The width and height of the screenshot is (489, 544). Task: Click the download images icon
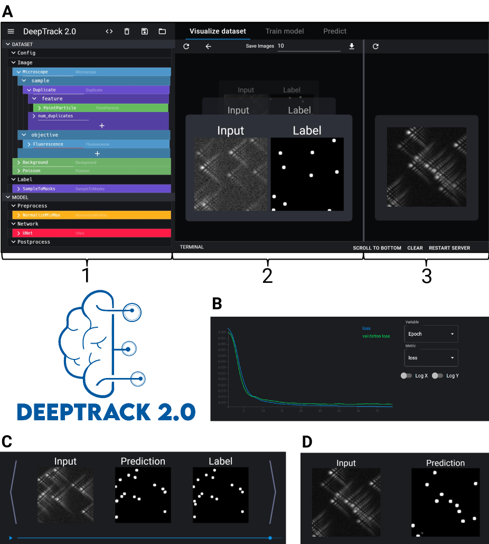pyautogui.click(x=351, y=46)
